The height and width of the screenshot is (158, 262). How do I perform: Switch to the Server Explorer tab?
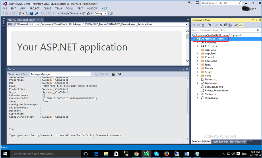(238, 141)
